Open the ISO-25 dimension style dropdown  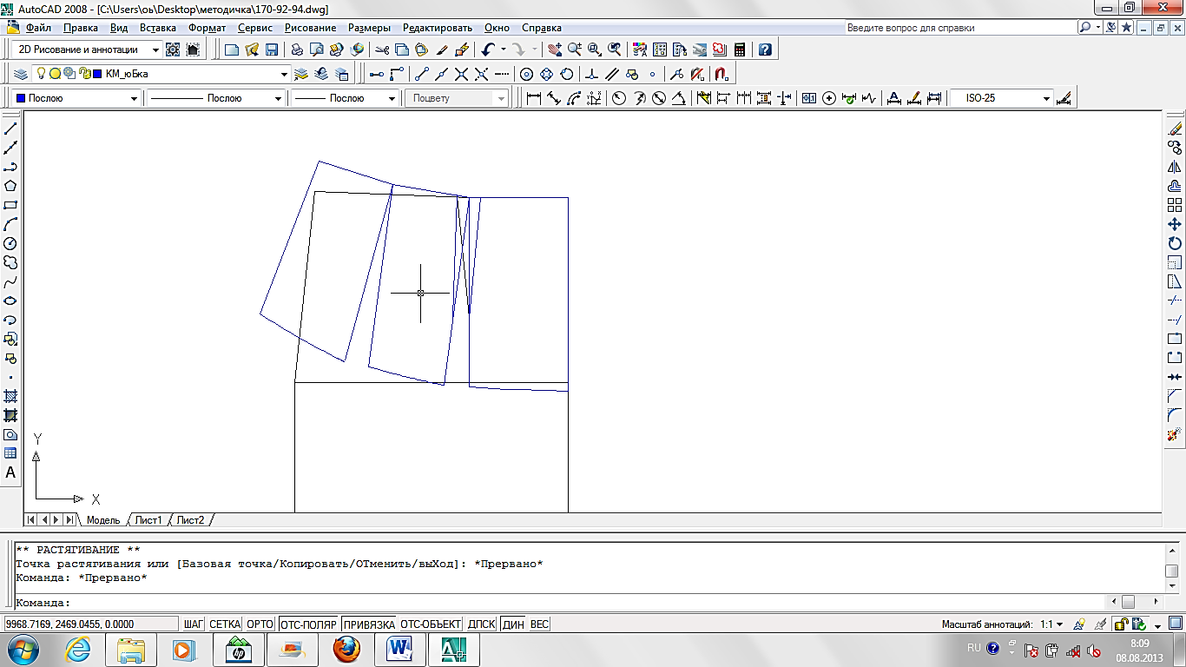click(1002, 98)
